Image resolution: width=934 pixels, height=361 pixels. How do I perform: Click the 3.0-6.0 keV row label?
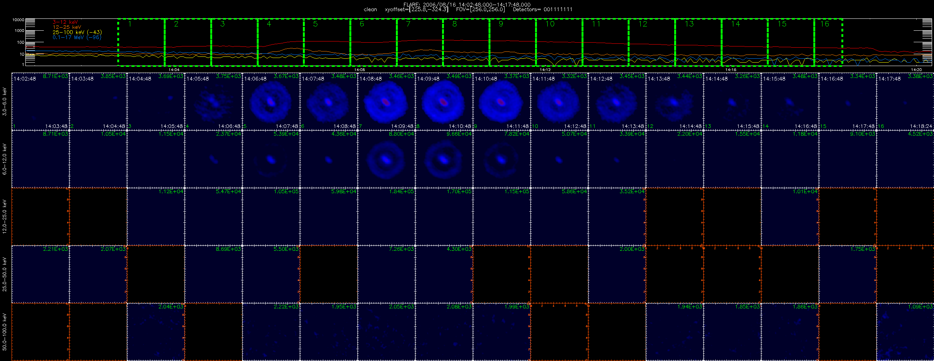(x=5, y=101)
